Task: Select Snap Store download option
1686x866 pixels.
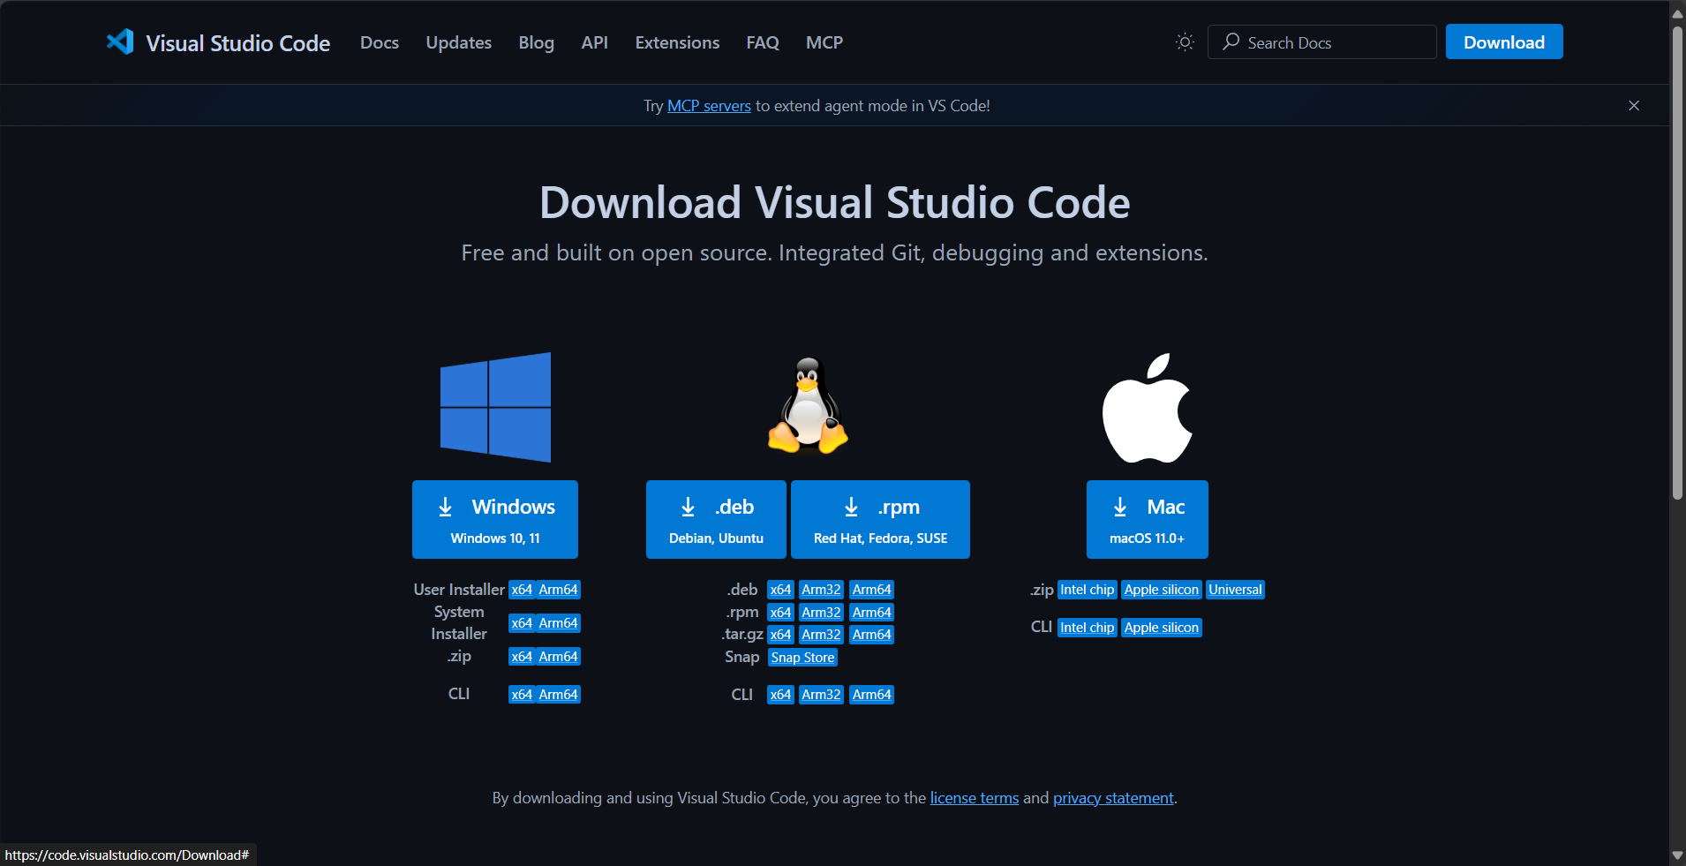Action: pos(802,658)
